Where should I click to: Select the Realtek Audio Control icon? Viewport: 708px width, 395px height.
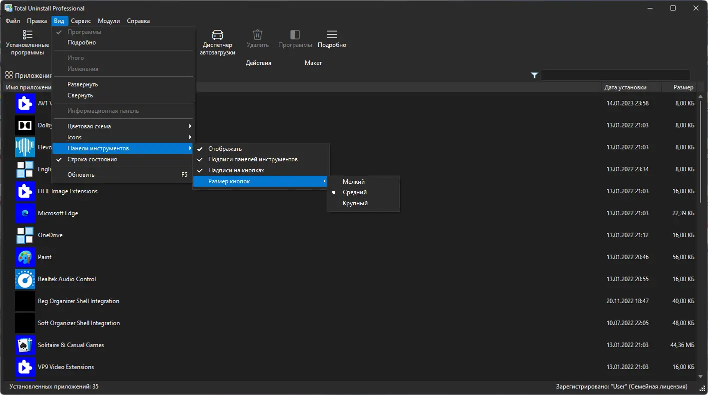coord(24,279)
